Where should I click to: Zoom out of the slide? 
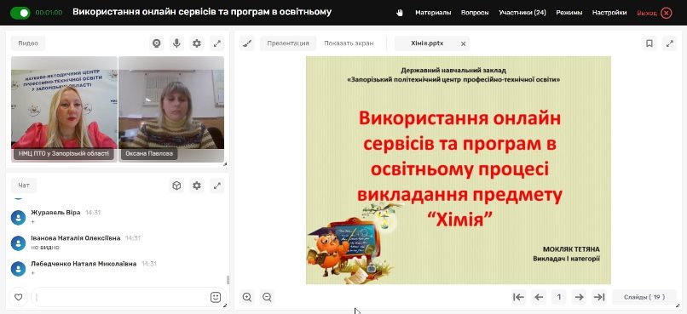(x=268, y=297)
